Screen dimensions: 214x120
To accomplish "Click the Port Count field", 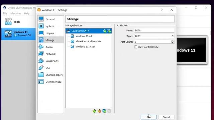I will [x=152, y=42].
